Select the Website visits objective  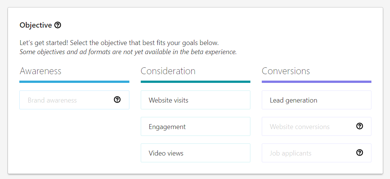coord(195,100)
